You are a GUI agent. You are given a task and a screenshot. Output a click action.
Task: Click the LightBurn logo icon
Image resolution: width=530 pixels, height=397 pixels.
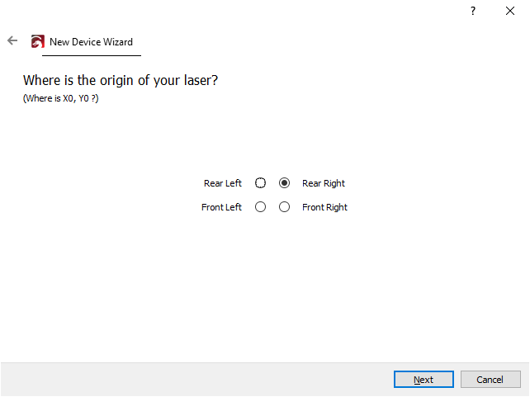pos(37,41)
